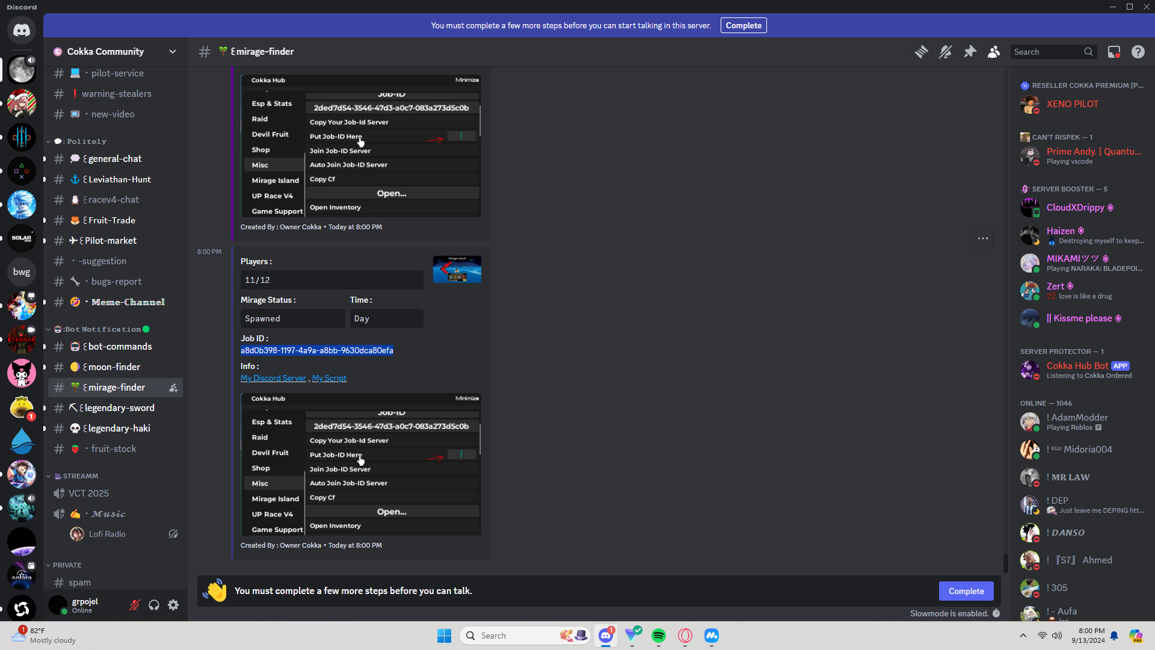
Task: Open the Pilot-market channel
Action: click(115, 241)
